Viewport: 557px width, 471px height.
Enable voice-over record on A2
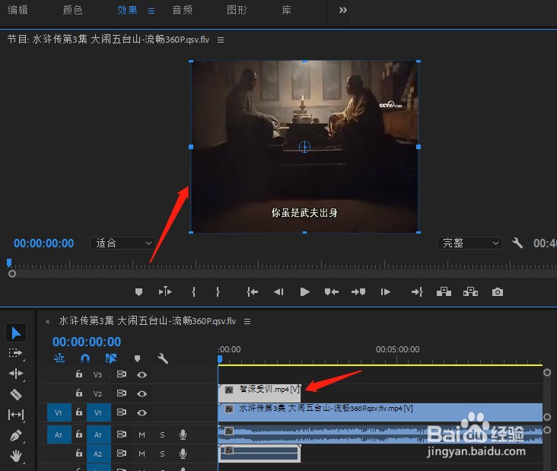click(x=183, y=453)
